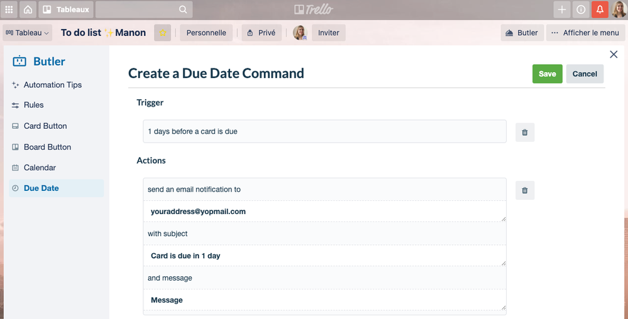Click the subject field Card is due in 1 day

[324, 256]
